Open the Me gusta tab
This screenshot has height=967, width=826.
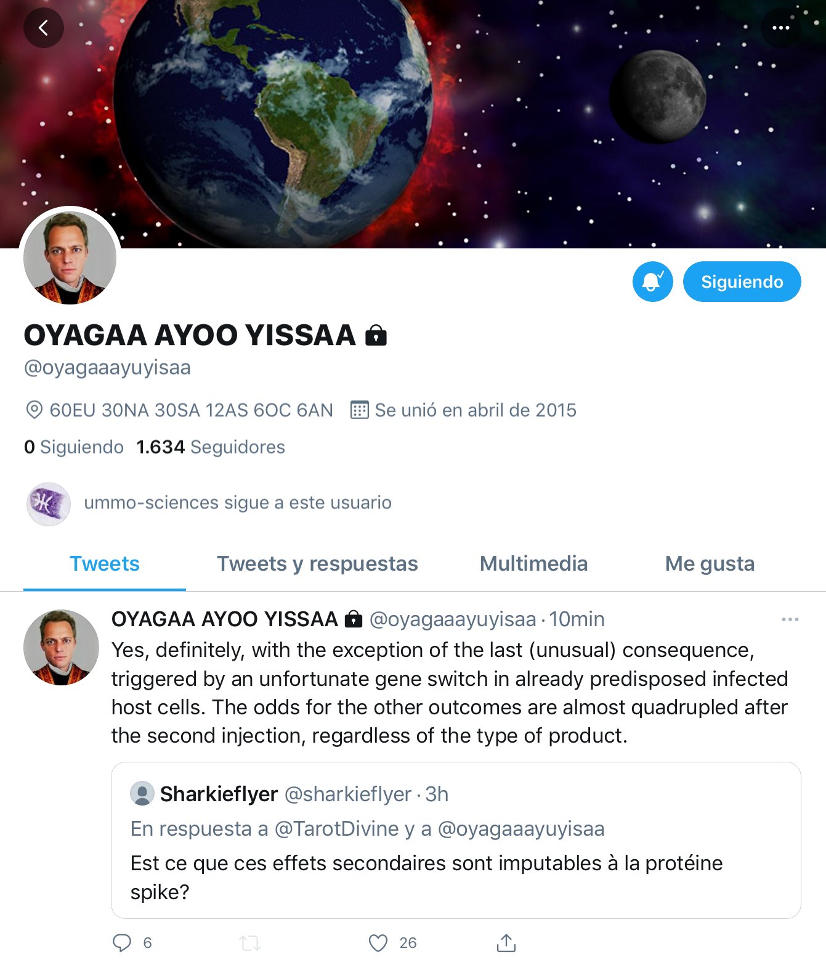(710, 564)
